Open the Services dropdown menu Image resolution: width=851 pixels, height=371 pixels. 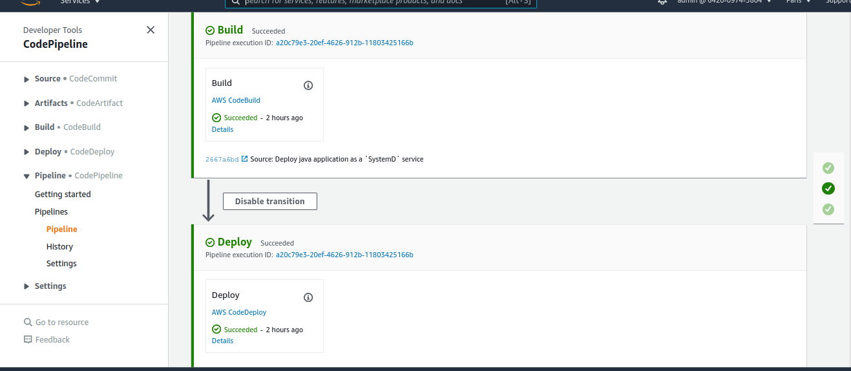coord(80,2)
